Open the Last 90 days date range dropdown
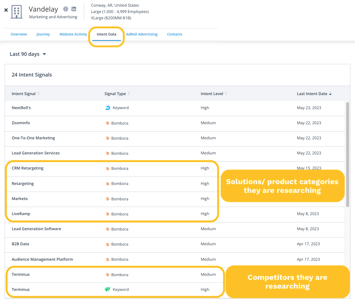 (28, 54)
